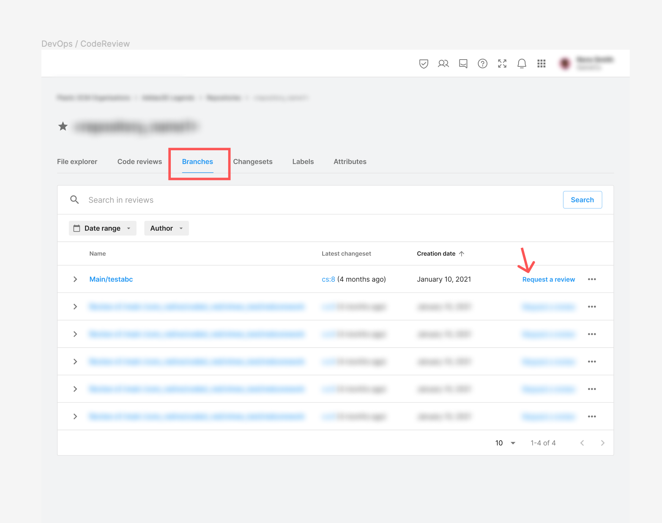This screenshot has width=662, height=523.
Task: Open the apps grid icon
Action: [x=541, y=64]
